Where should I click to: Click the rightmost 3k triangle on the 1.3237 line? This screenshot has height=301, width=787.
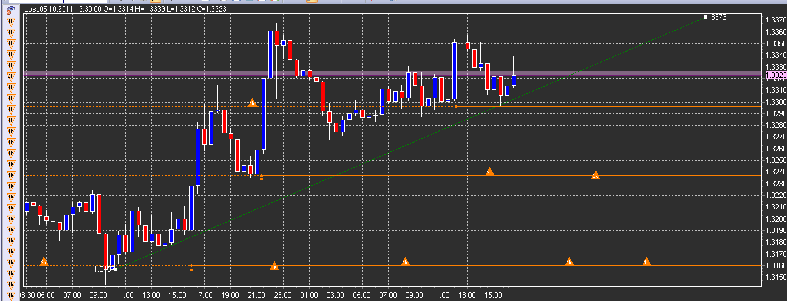click(x=596, y=175)
